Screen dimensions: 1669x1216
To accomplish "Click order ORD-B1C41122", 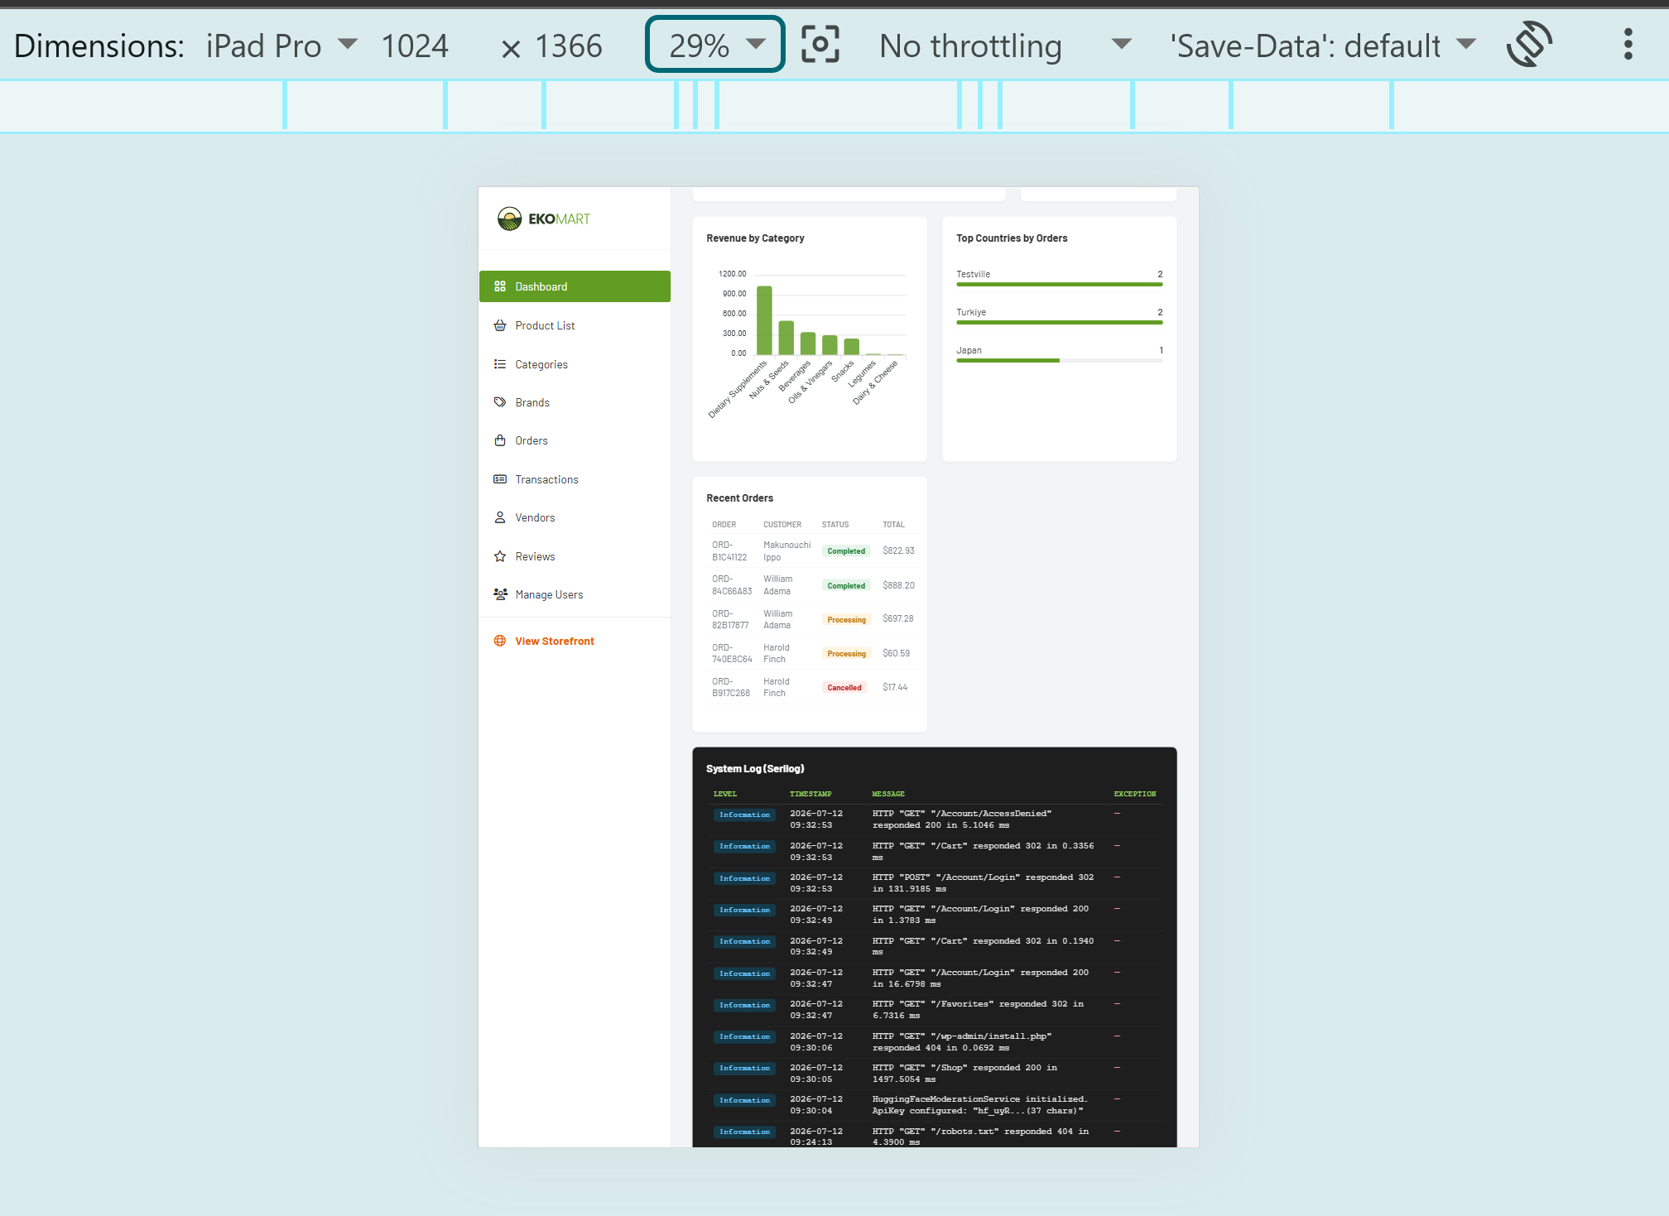I will (x=729, y=551).
